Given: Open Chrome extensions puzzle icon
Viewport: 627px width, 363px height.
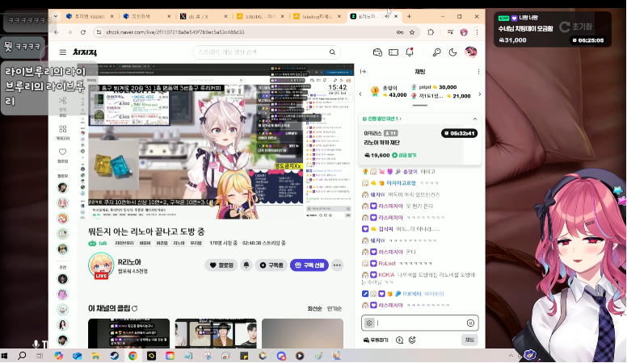Looking at the screenshot, I should point(431,32).
